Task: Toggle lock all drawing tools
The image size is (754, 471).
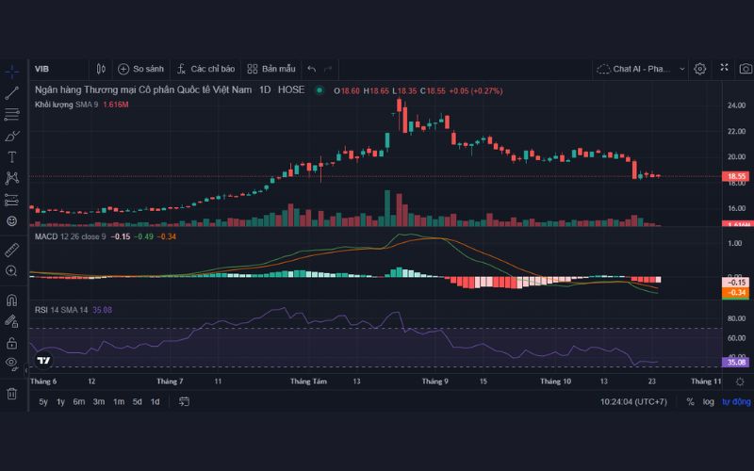Action: click(x=12, y=342)
